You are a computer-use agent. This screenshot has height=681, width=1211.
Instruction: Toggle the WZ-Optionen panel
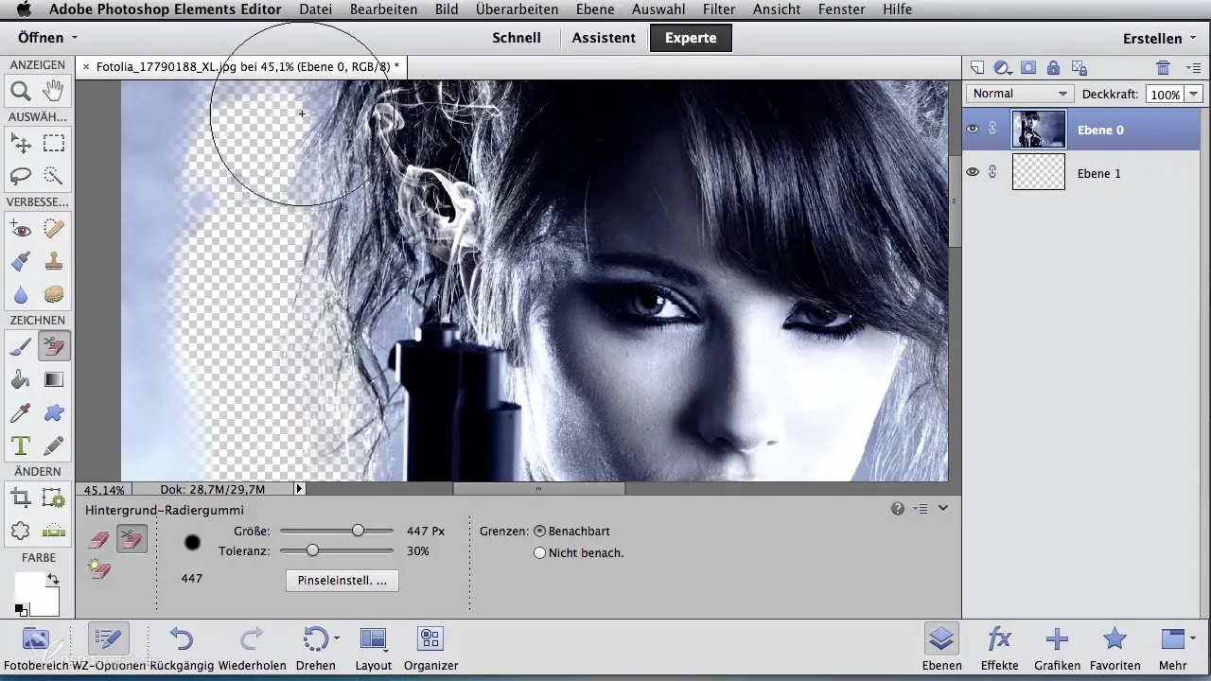pos(108,647)
